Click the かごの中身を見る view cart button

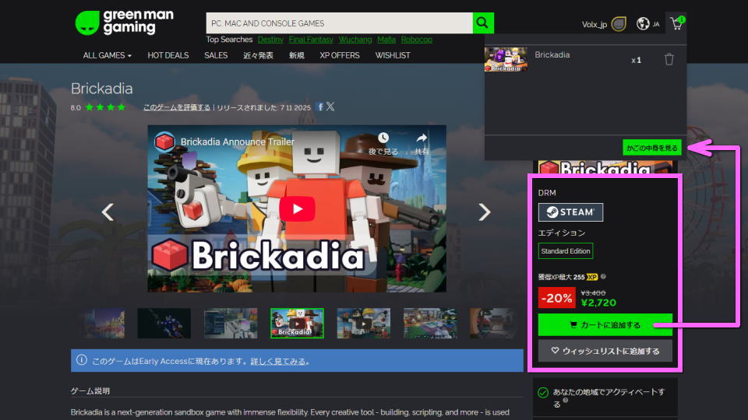pos(651,148)
